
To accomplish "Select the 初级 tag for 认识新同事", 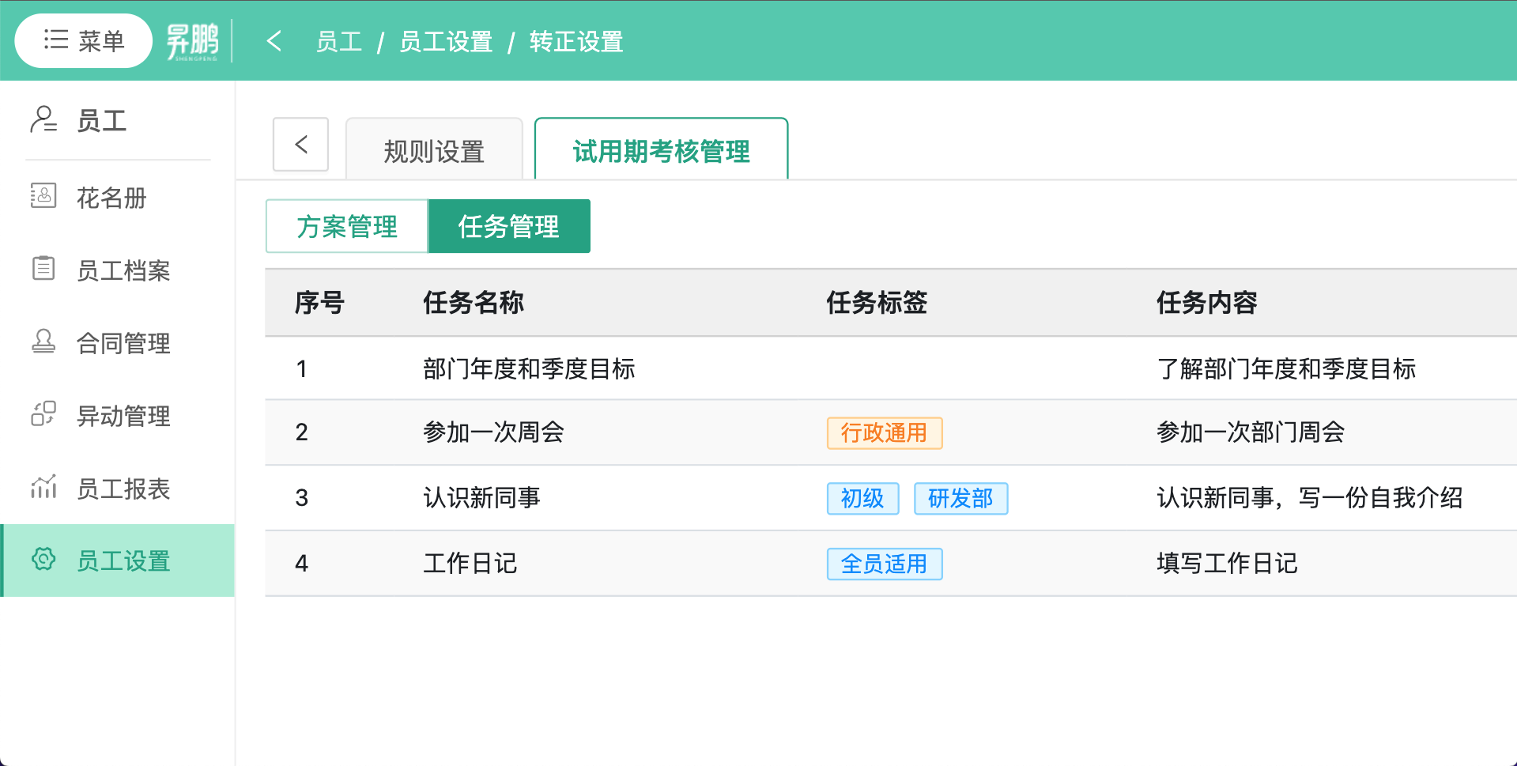I will [862, 498].
